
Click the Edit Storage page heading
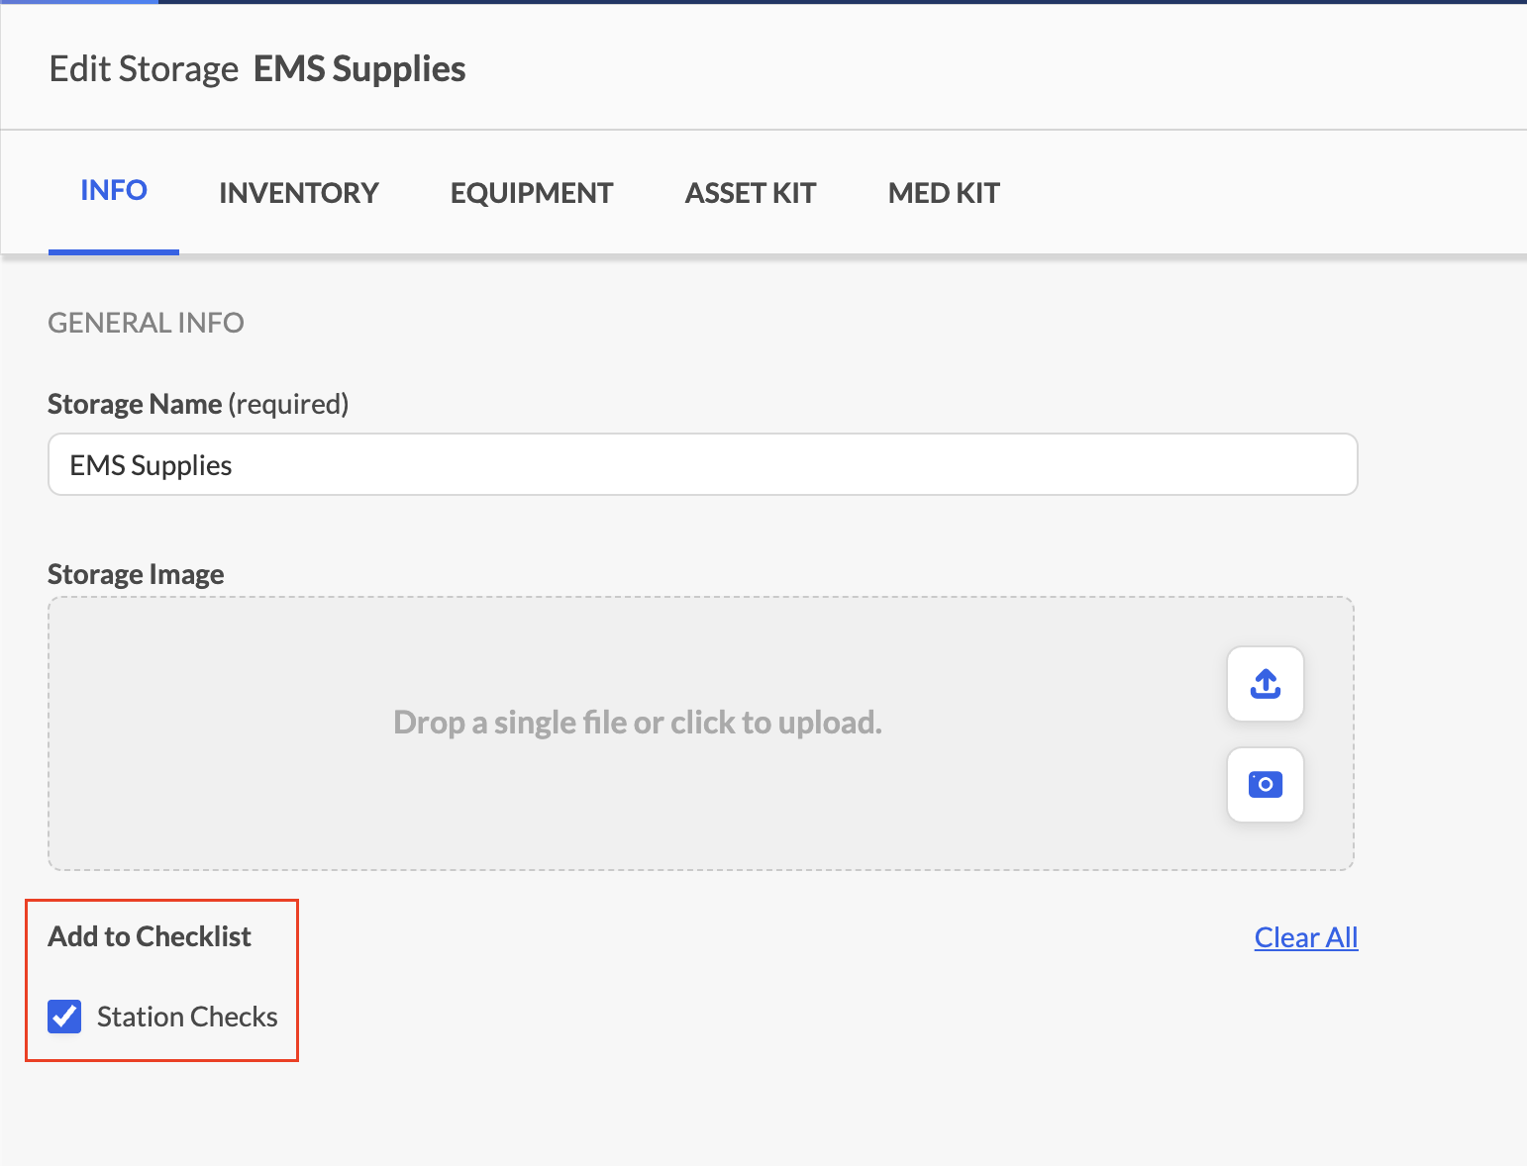[145, 69]
